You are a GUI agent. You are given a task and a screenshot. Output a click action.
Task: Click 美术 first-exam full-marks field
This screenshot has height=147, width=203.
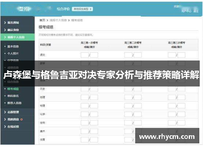pos(94,131)
